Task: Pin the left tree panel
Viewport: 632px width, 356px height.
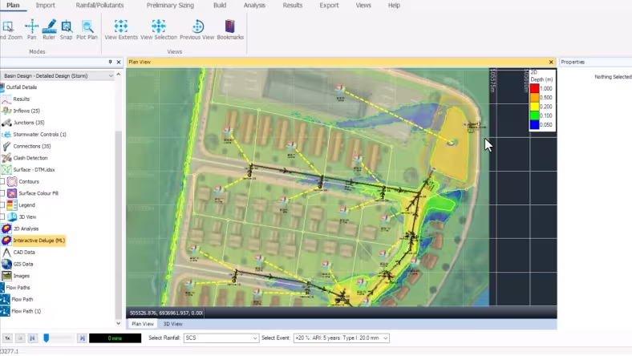Action: (110, 62)
